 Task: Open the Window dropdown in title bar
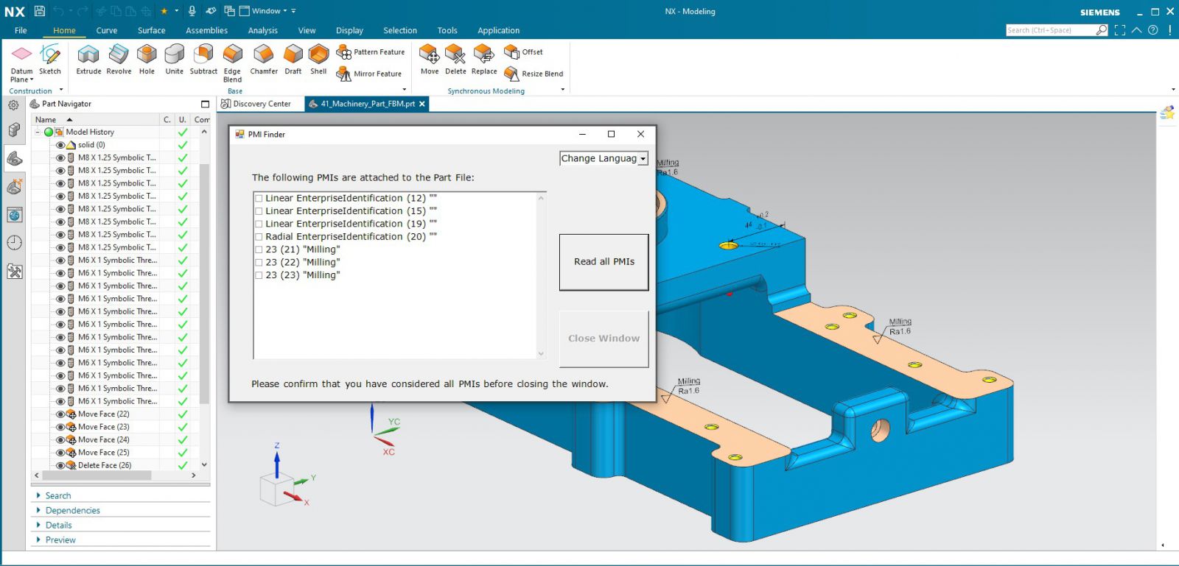[x=262, y=11]
